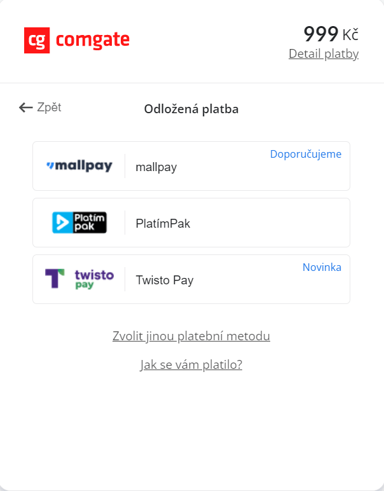Open the Jak se vám platilo? link
Image resolution: width=384 pixels, height=491 pixels.
(191, 365)
